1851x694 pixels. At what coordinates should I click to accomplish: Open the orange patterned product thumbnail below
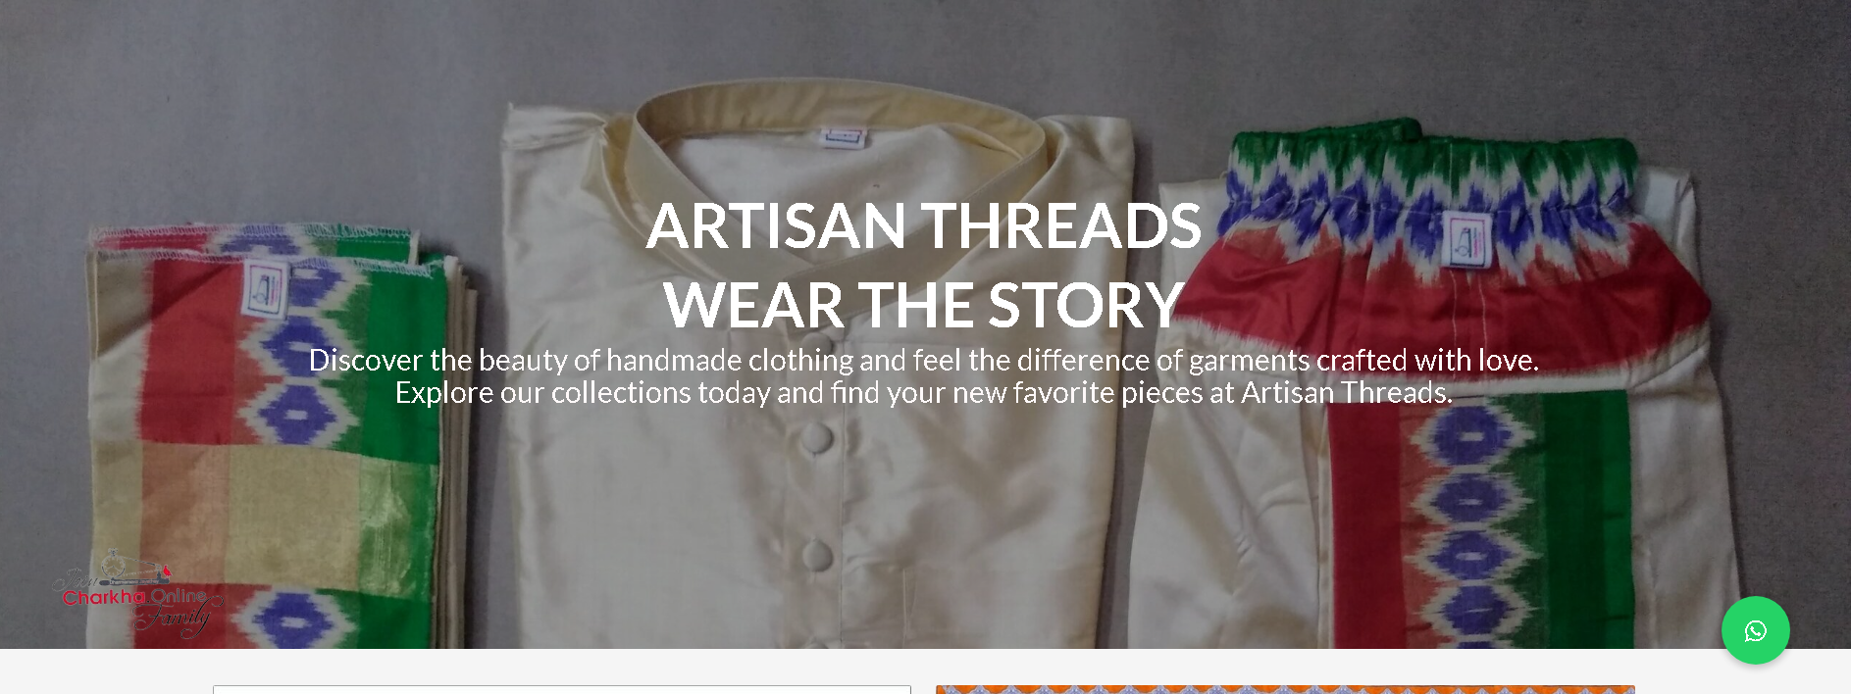tap(1285, 689)
